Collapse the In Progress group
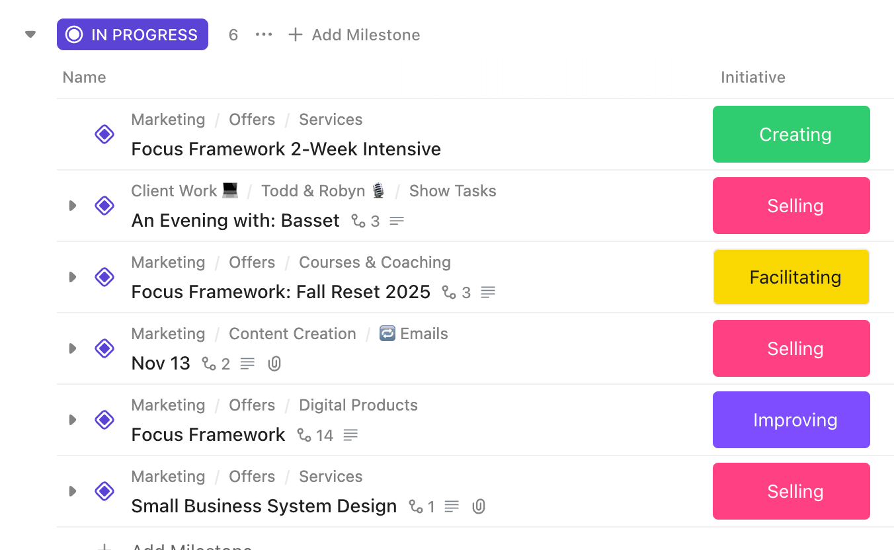 click(x=30, y=34)
